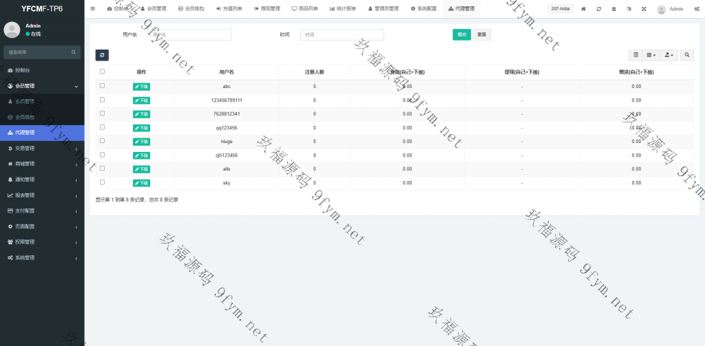Select the active 代理管理 tab
705x346 pixels.
[x=461, y=9]
